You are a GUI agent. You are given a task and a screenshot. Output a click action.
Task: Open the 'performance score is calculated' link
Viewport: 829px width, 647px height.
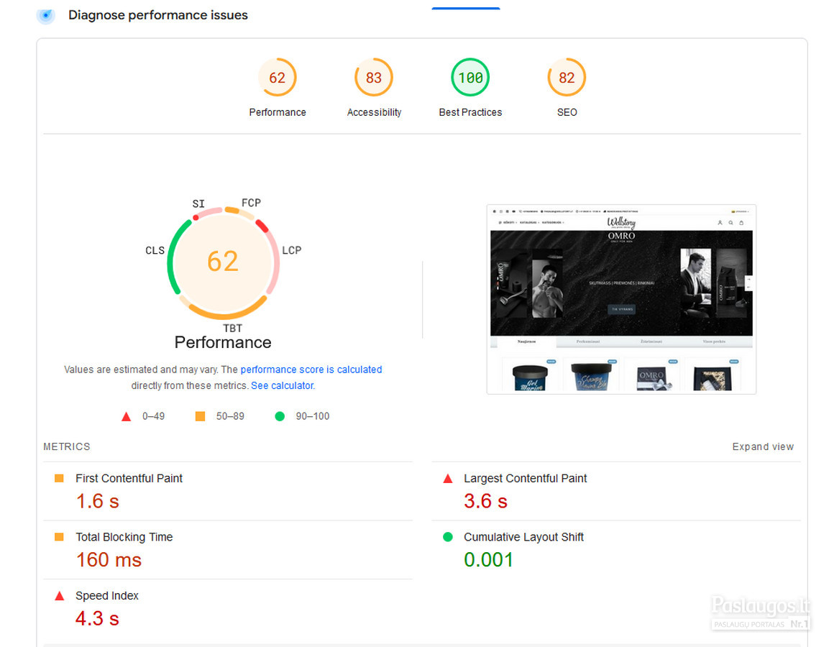[x=311, y=370]
